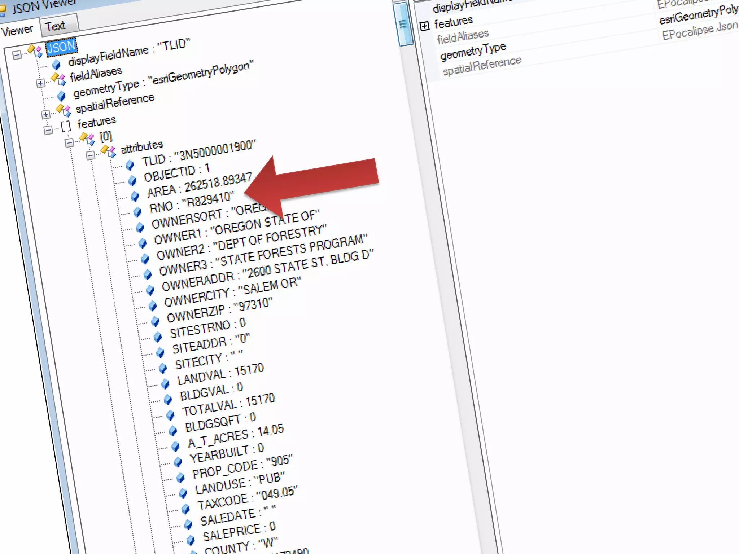The image size is (739, 554).
Task: Click the OBJECTID value icon
Action: click(132, 180)
